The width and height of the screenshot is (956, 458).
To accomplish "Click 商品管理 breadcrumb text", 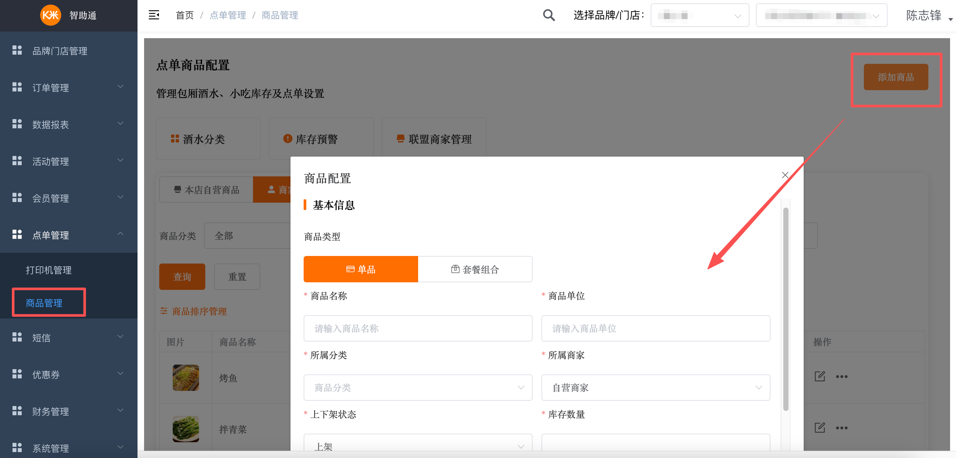I will (280, 15).
